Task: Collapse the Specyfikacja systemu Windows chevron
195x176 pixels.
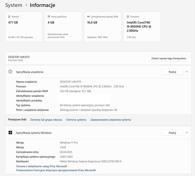Action: (187, 133)
